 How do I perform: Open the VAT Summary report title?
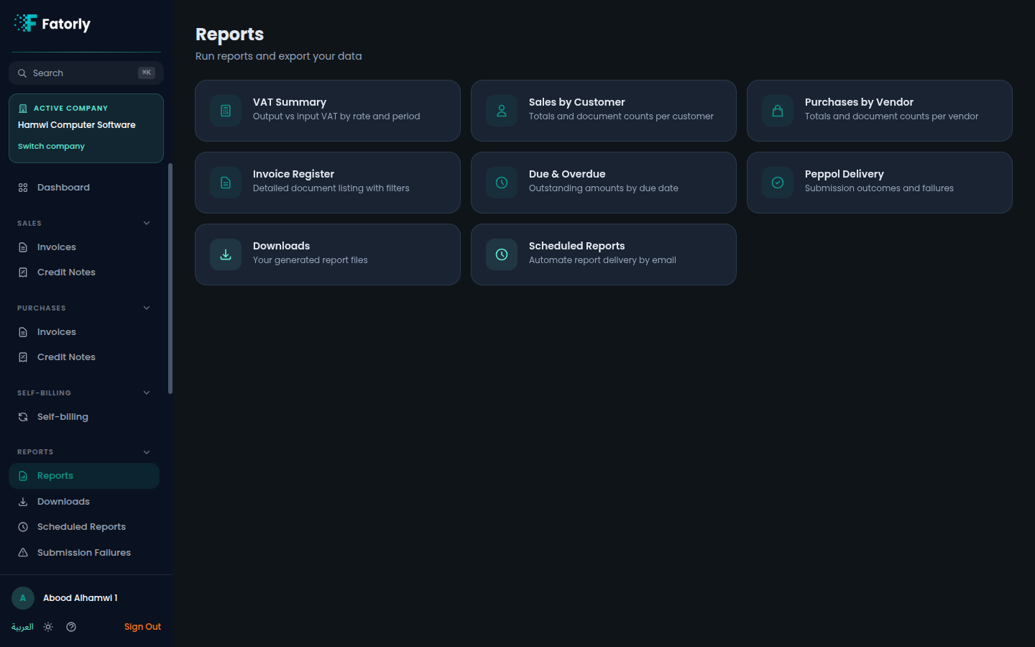[290, 102]
